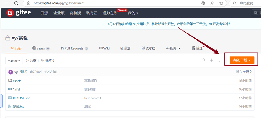Open the 高校版 menu item

point(75,13)
